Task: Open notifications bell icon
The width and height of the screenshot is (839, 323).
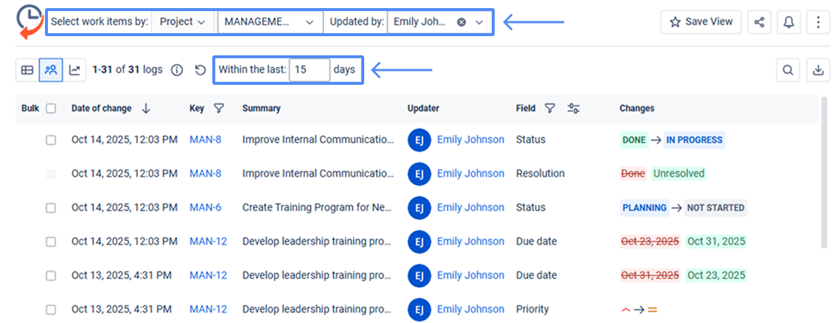Action: (x=789, y=22)
